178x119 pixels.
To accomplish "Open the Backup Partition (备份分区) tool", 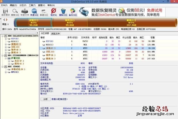I will pyautogui.click(x=73, y=12).
